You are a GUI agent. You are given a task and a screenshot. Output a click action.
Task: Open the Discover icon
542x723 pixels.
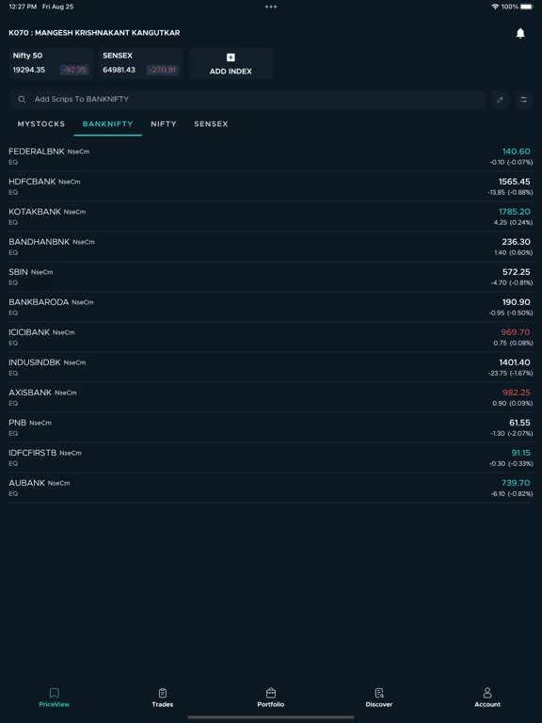[x=379, y=693]
